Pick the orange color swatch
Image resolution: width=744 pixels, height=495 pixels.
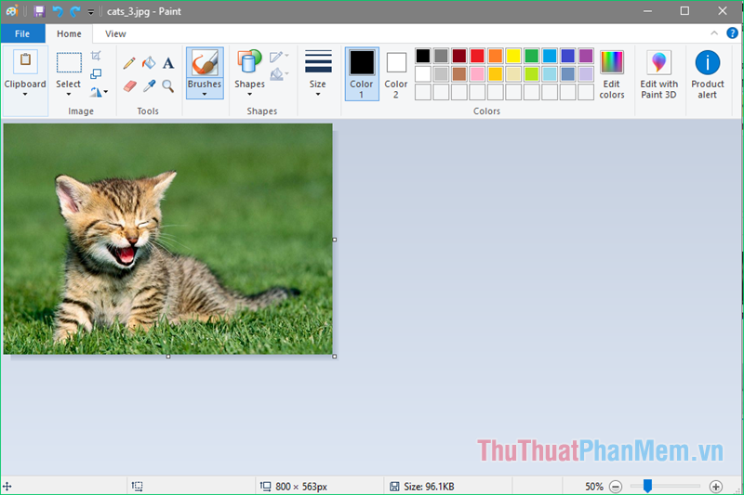(496, 56)
